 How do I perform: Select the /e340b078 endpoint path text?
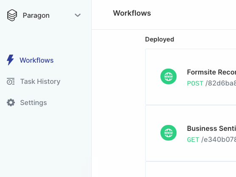[x=219, y=139]
